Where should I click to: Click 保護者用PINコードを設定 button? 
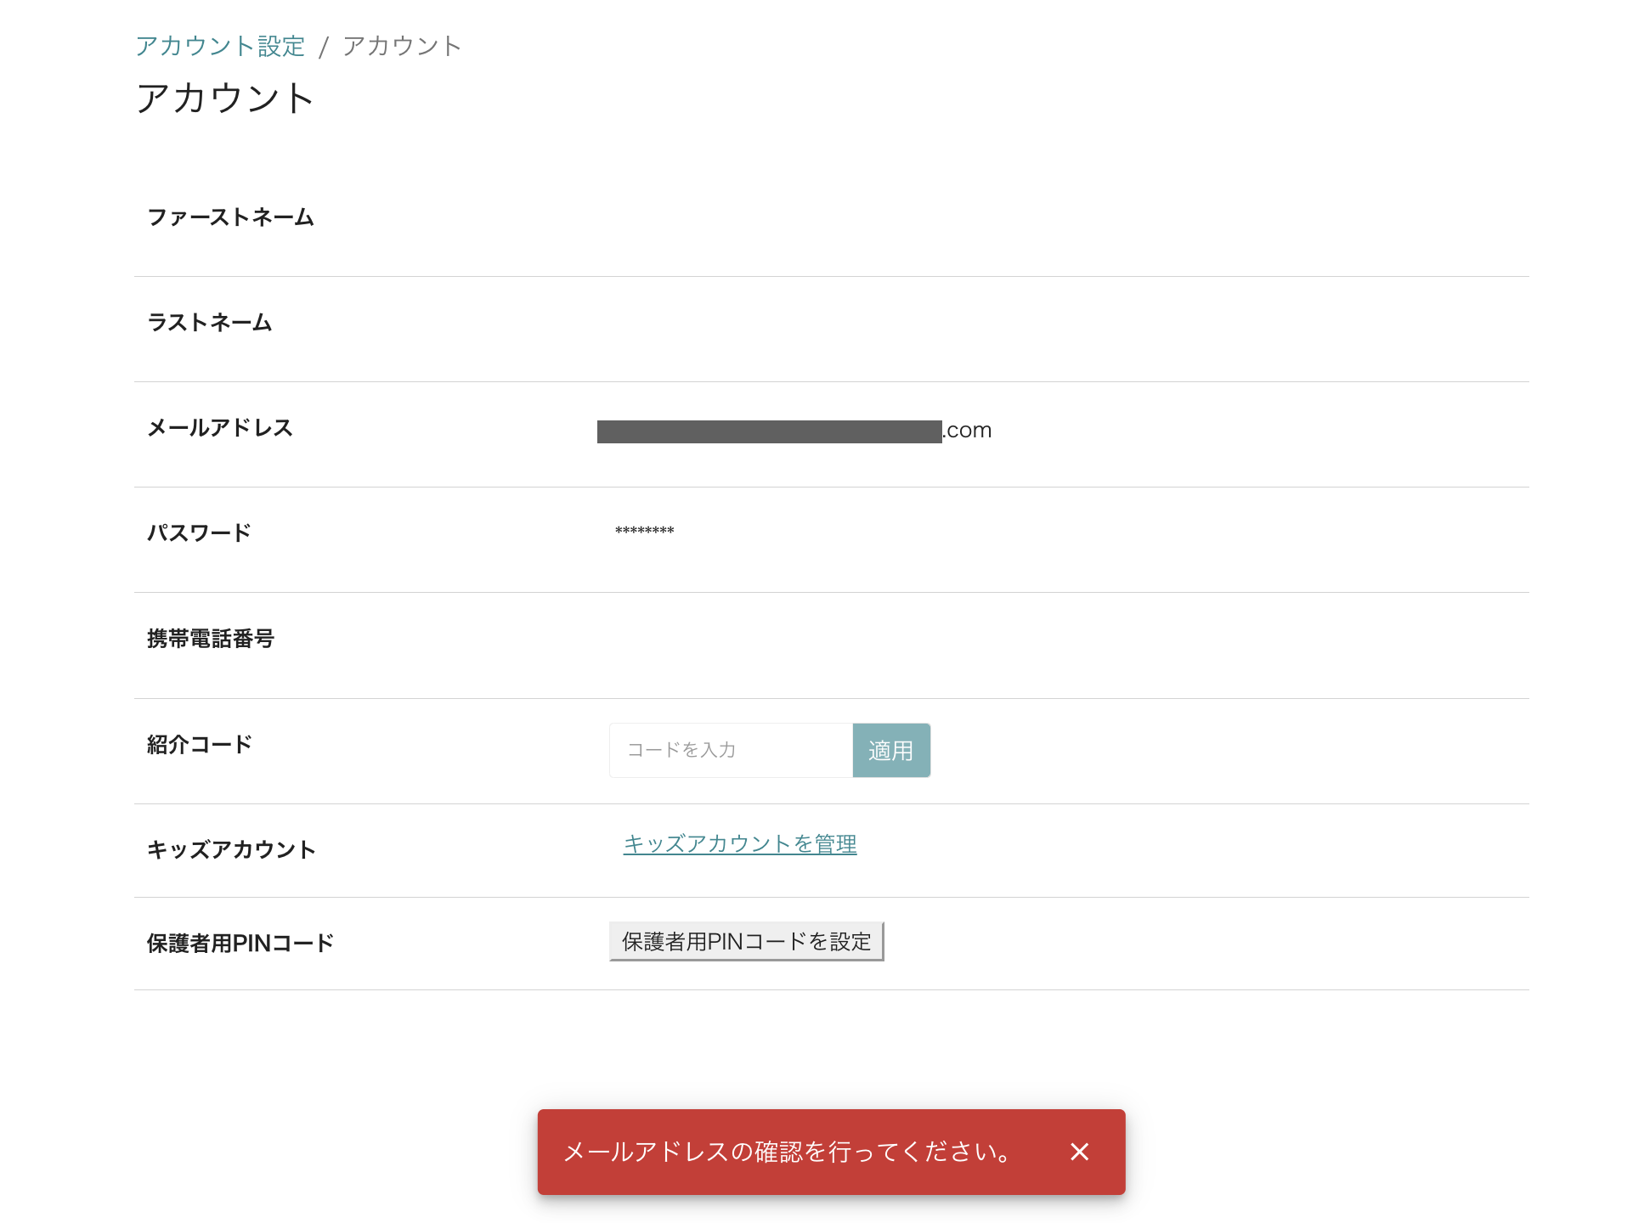(747, 941)
